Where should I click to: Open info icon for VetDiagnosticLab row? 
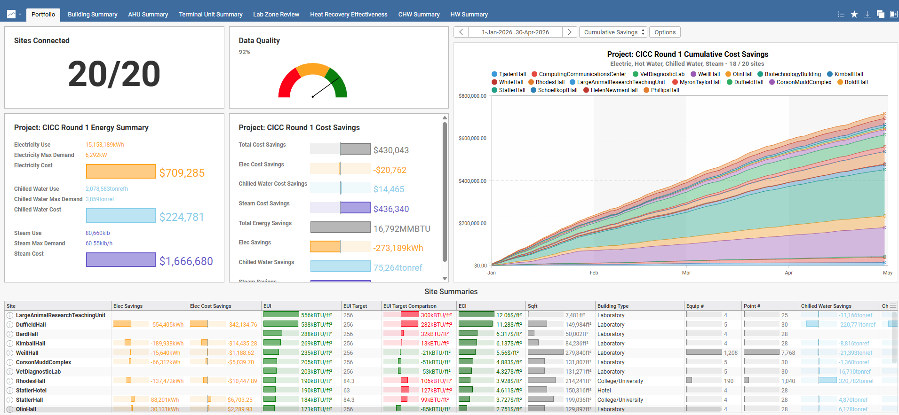[x=10, y=372]
